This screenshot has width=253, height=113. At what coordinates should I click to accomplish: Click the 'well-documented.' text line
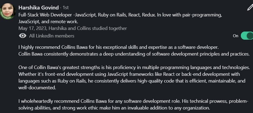click(37, 88)
